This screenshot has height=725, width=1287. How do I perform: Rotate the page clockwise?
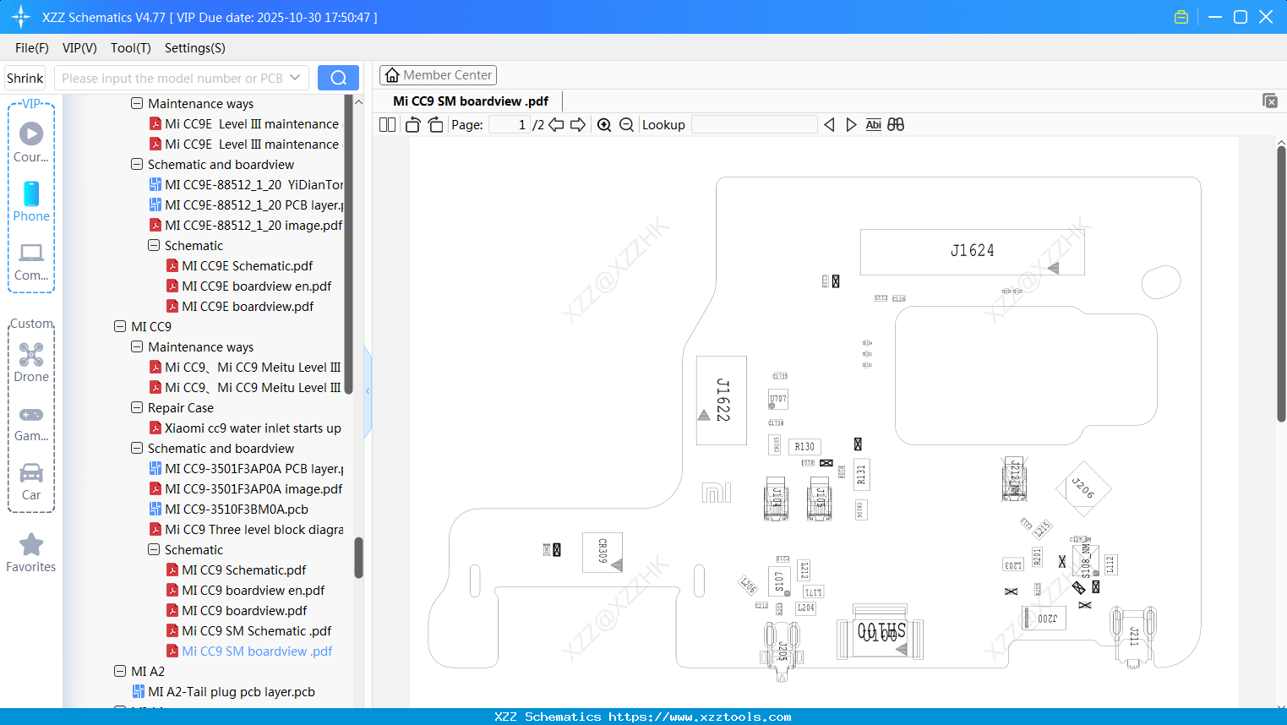pos(435,124)
